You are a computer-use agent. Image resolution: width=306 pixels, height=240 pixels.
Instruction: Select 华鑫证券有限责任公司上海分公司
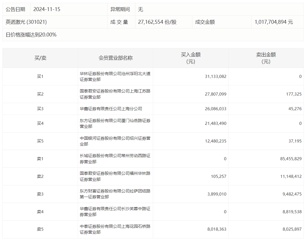coord(111,109)
